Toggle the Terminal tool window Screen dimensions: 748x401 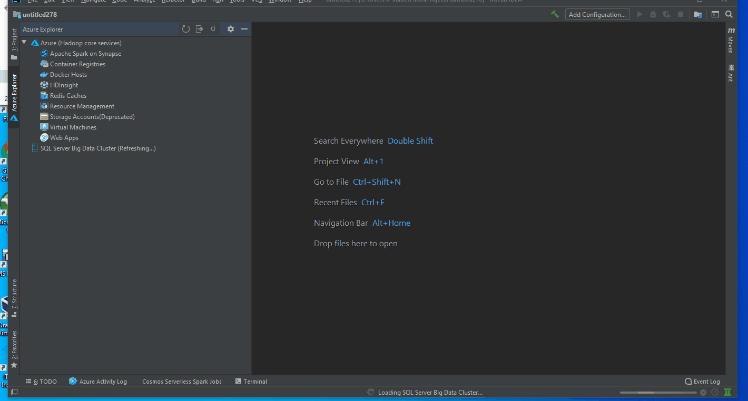click(251, 381)
